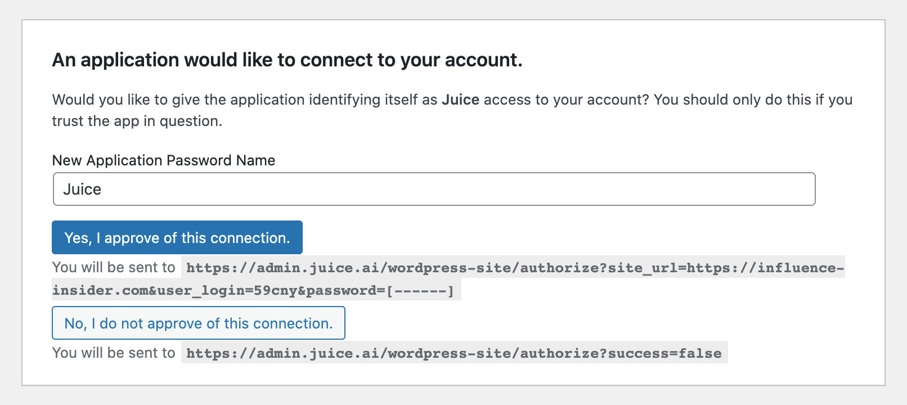Click the "Juice" text inside the input field

click(82, 190)
